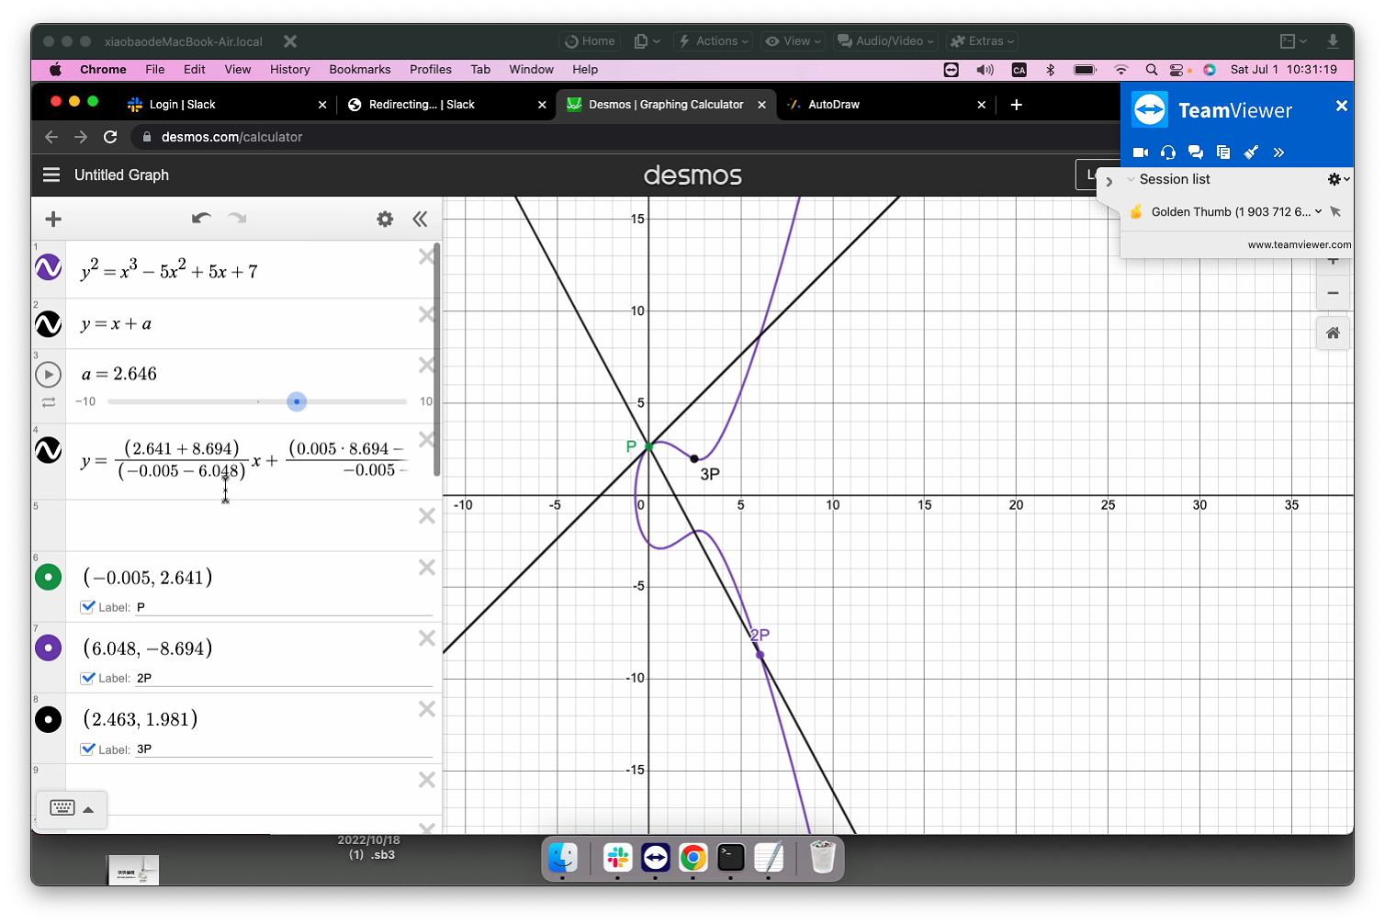Open the Actions dropdown in the remote toolbar
Viewport: 1385px width, 924px height.
pos(714,41)
